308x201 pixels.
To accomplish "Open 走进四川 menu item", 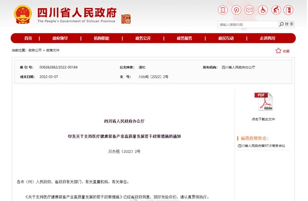I will pyautogui.click(x=268, y=38).
